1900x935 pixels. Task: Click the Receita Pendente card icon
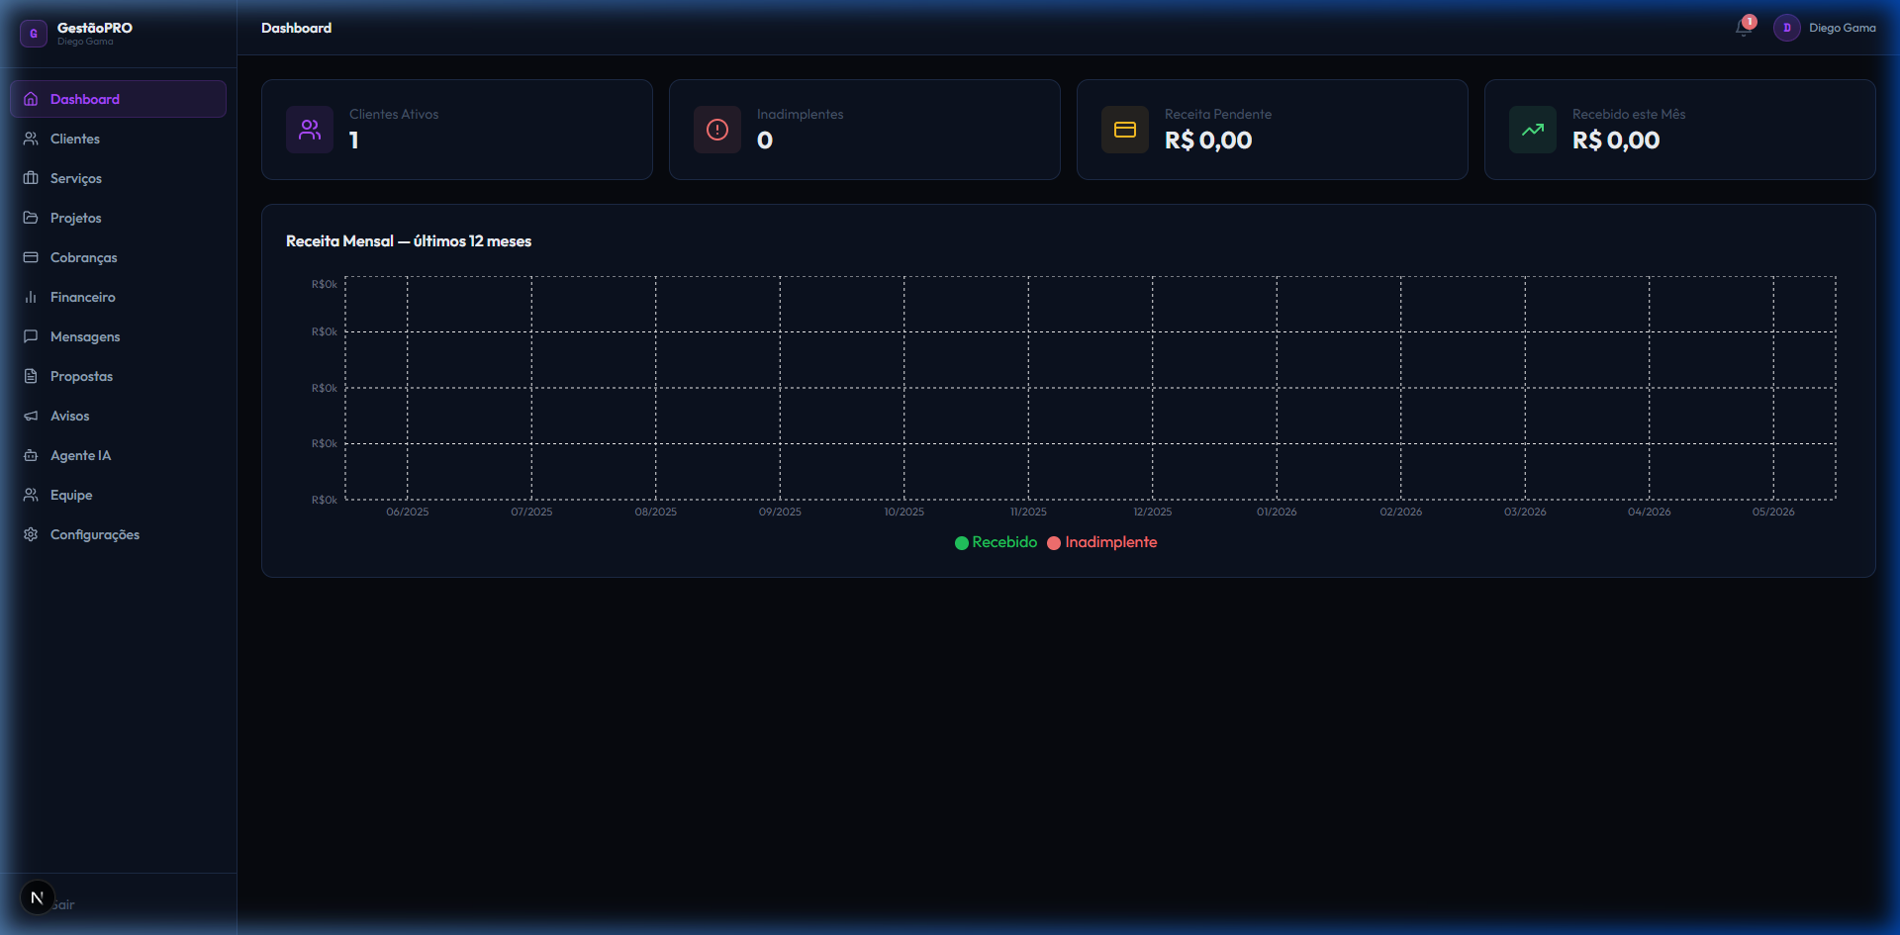click(x=1125, y=130)
